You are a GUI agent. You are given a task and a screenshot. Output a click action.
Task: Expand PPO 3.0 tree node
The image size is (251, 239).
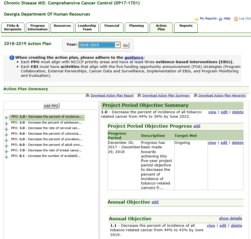[x=6, y=129]
